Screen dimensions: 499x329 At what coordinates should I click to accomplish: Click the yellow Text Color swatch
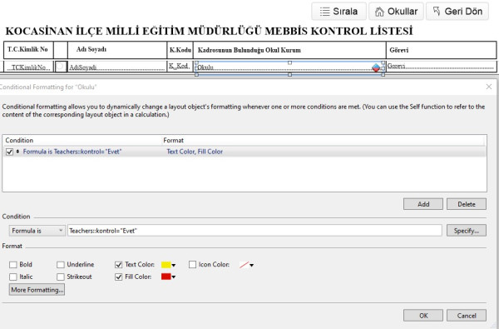pos(166,265)
